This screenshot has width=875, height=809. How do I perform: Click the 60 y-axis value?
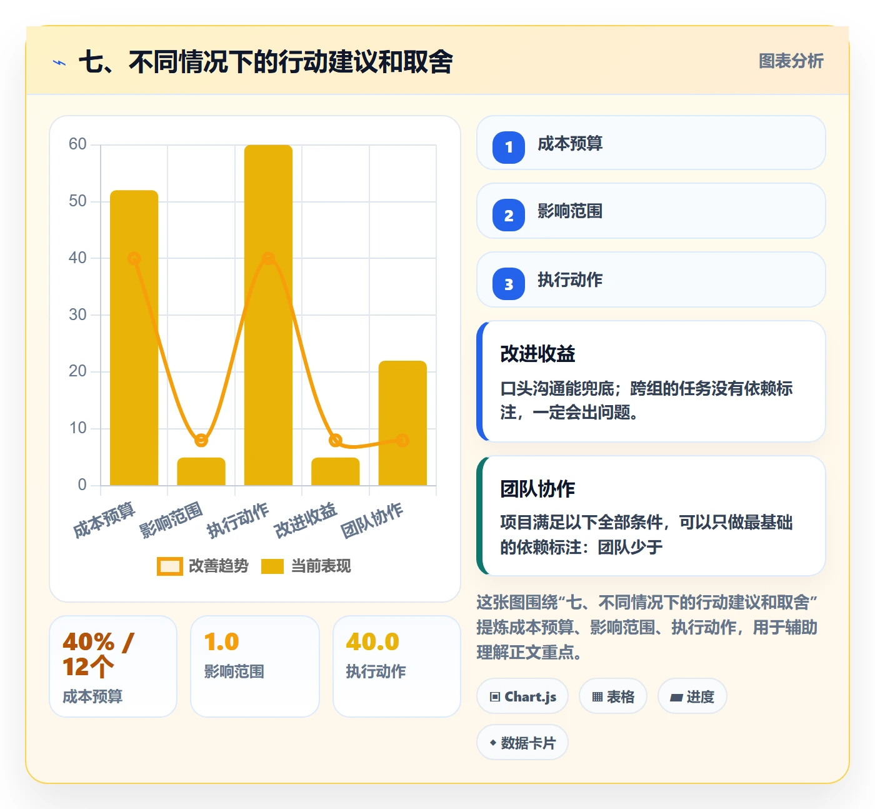(x=77, y=144)
